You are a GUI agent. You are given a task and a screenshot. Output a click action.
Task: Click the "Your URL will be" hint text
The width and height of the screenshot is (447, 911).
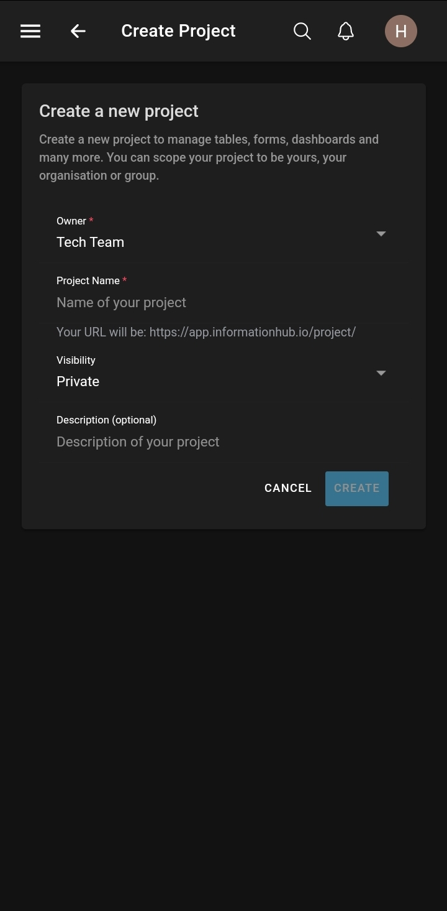click(206, 332)
